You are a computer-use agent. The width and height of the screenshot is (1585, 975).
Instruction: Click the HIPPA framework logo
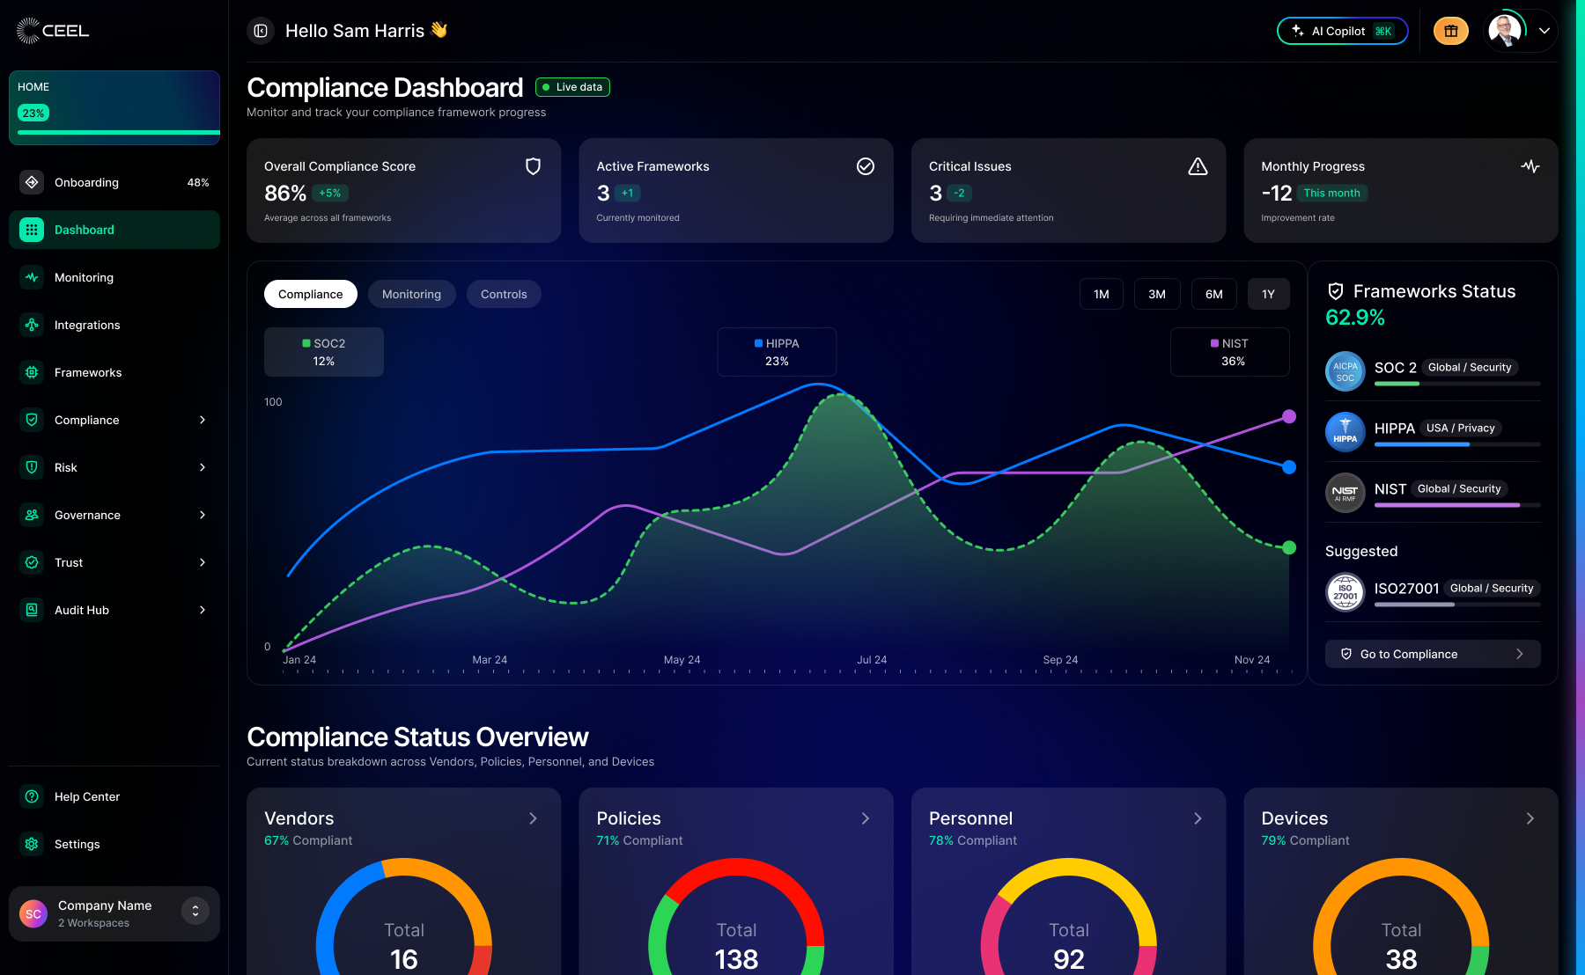click(x=1345, y=432)
